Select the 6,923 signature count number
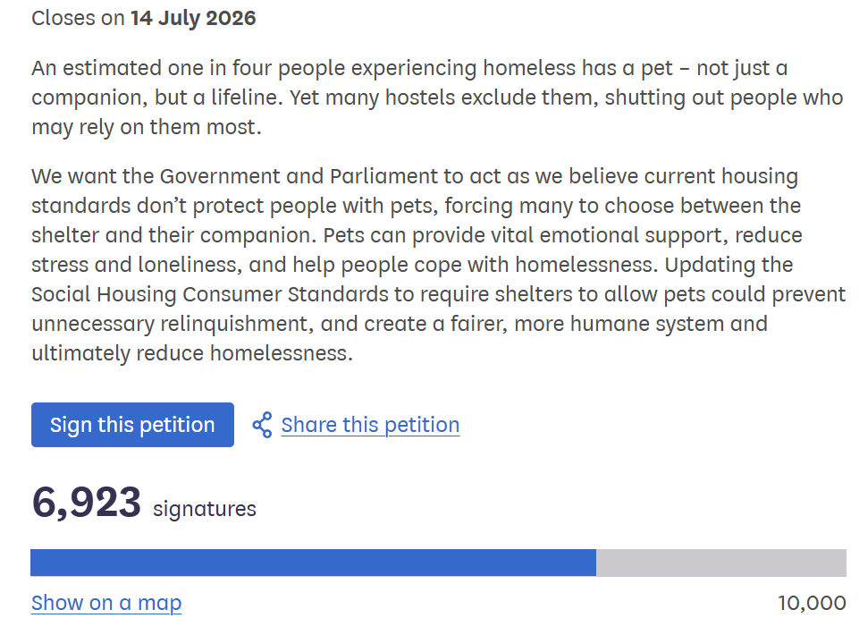The image size is (859, 635). click(86, 503)
